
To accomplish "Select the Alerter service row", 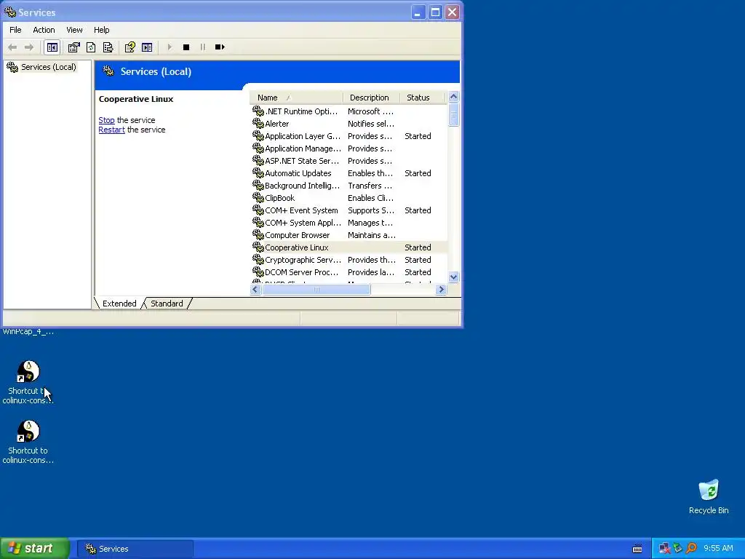I will point(348,124).
